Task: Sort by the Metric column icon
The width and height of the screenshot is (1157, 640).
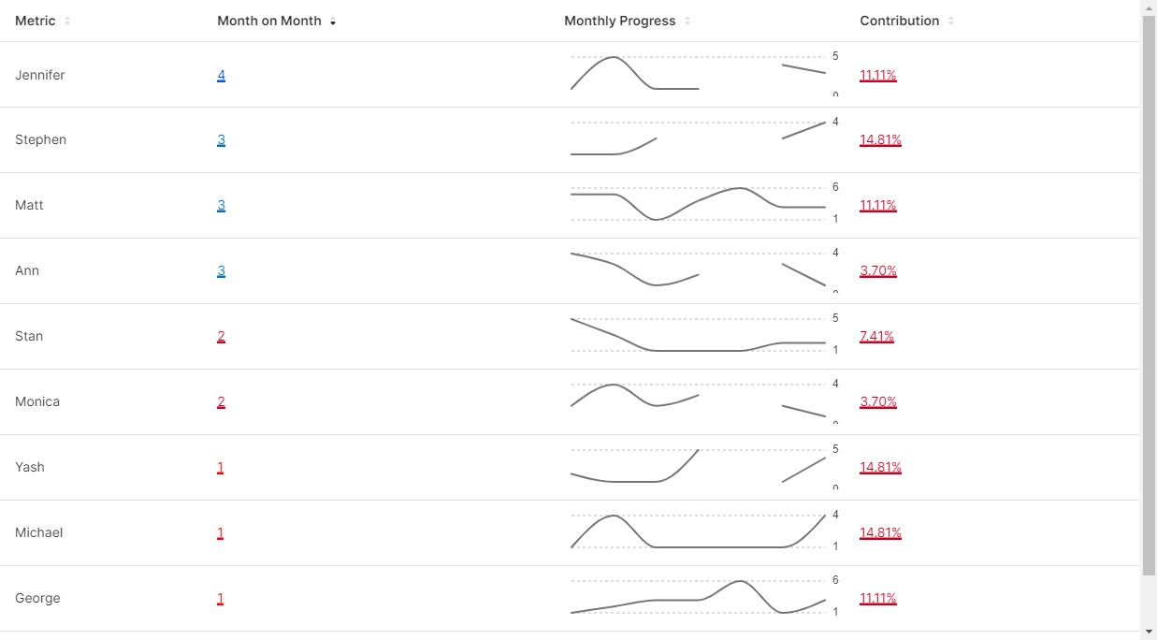Action: [67, 21]
